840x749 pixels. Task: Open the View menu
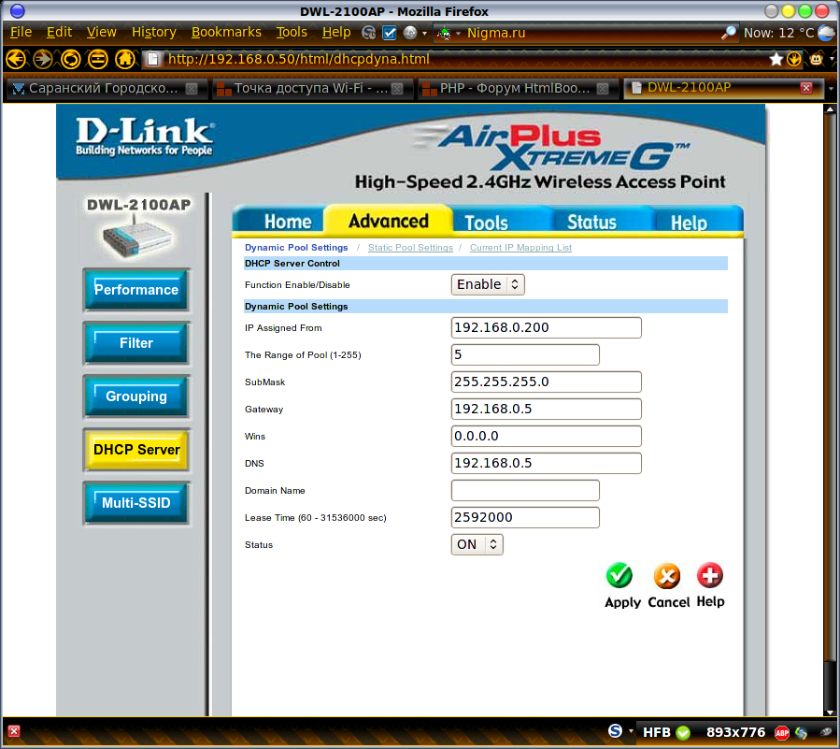101,33
